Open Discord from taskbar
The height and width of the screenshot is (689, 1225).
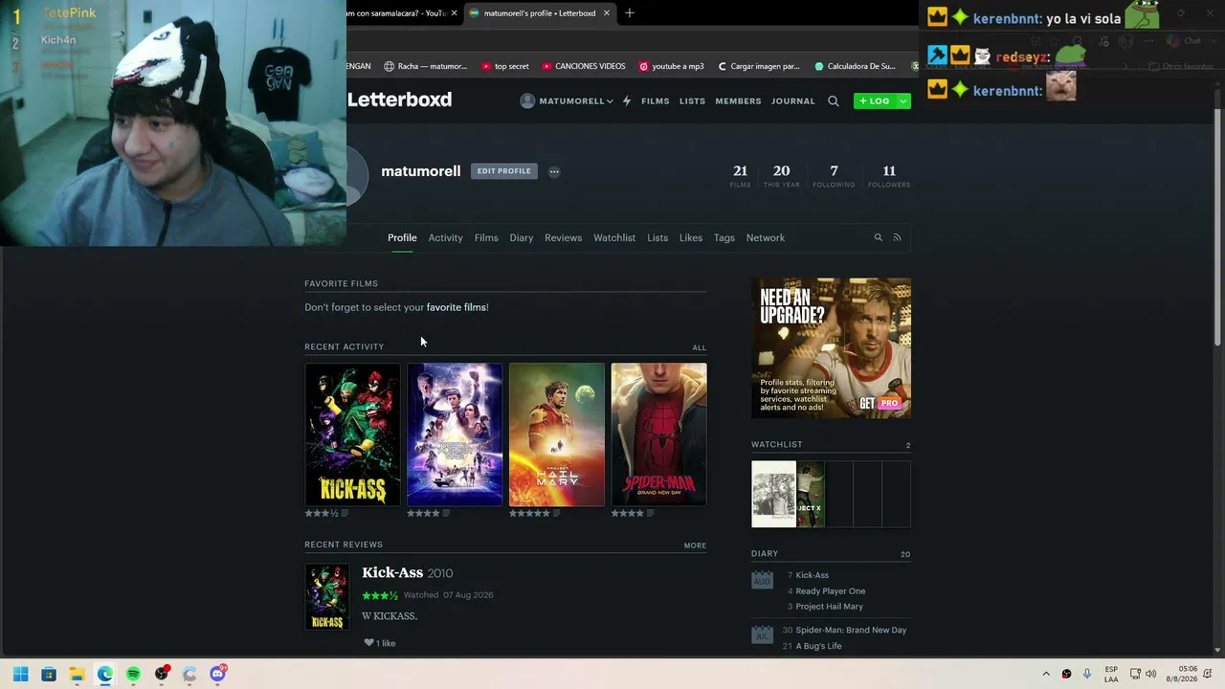217,674
